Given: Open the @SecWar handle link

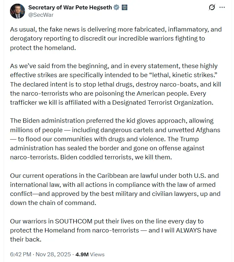Looking at the screenshot, I should [41, 15].
